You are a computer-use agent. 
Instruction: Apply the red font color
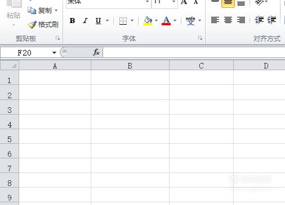(166, 21)
